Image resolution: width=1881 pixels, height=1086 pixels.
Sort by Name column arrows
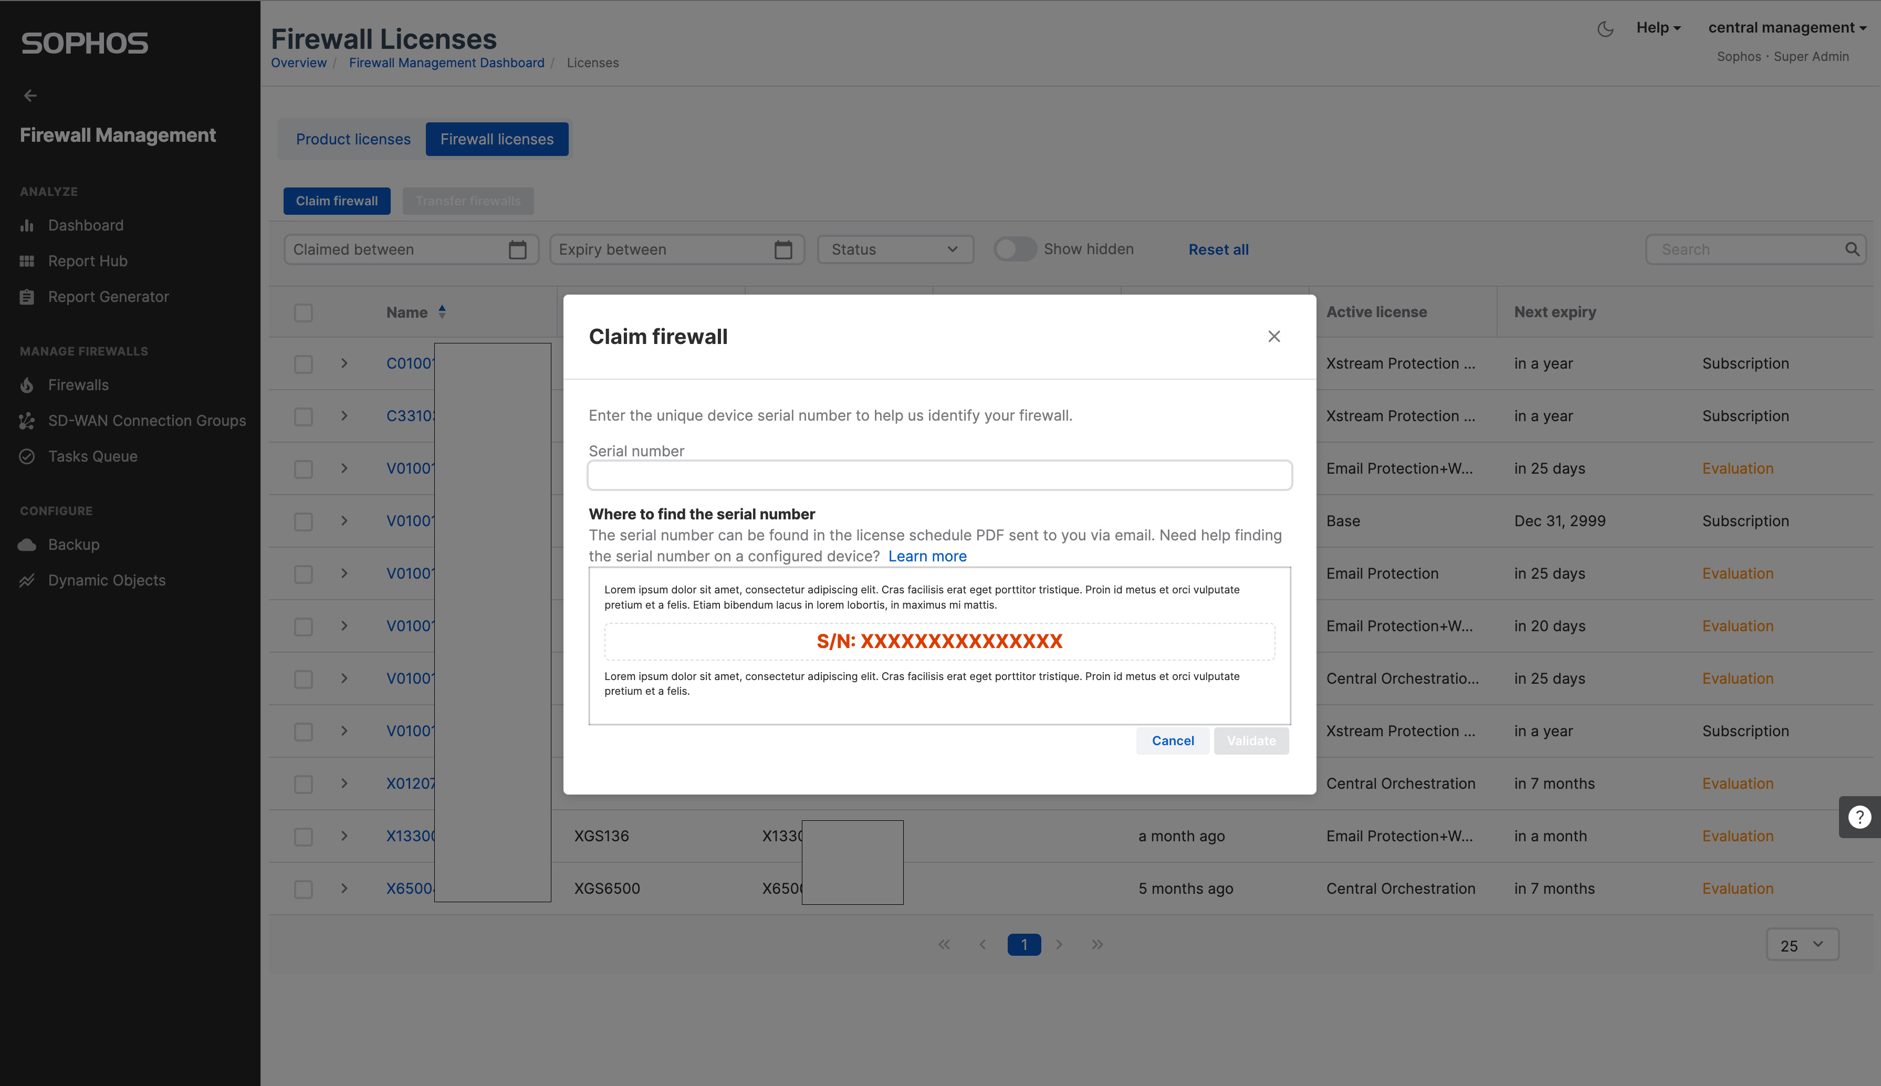(442, 312)
